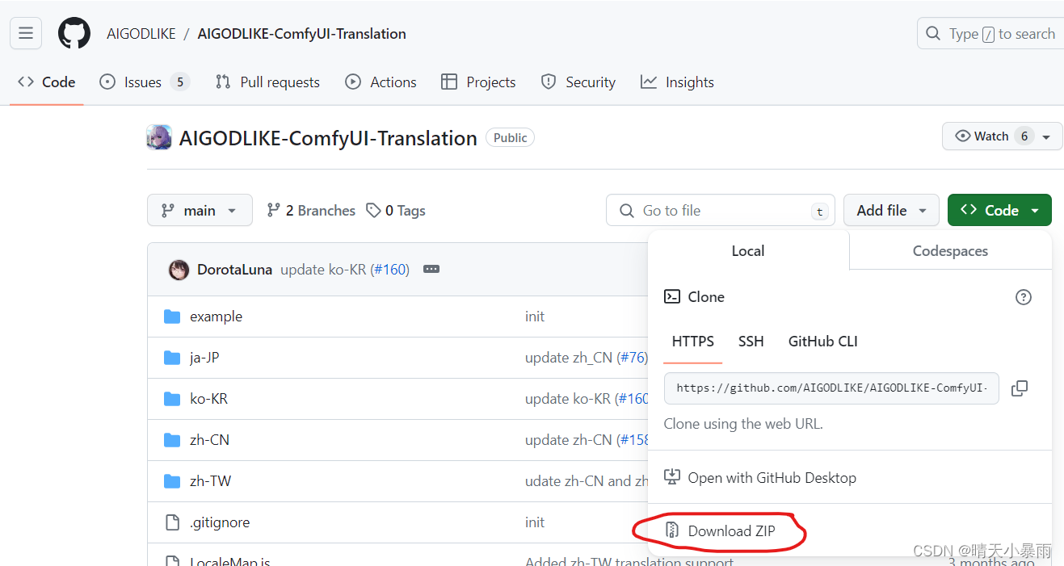Image resolution: width=1064 pixels, height=566 pixels.
Task: Click the ja-JP folder icon
Action: [x=172, y=358]
